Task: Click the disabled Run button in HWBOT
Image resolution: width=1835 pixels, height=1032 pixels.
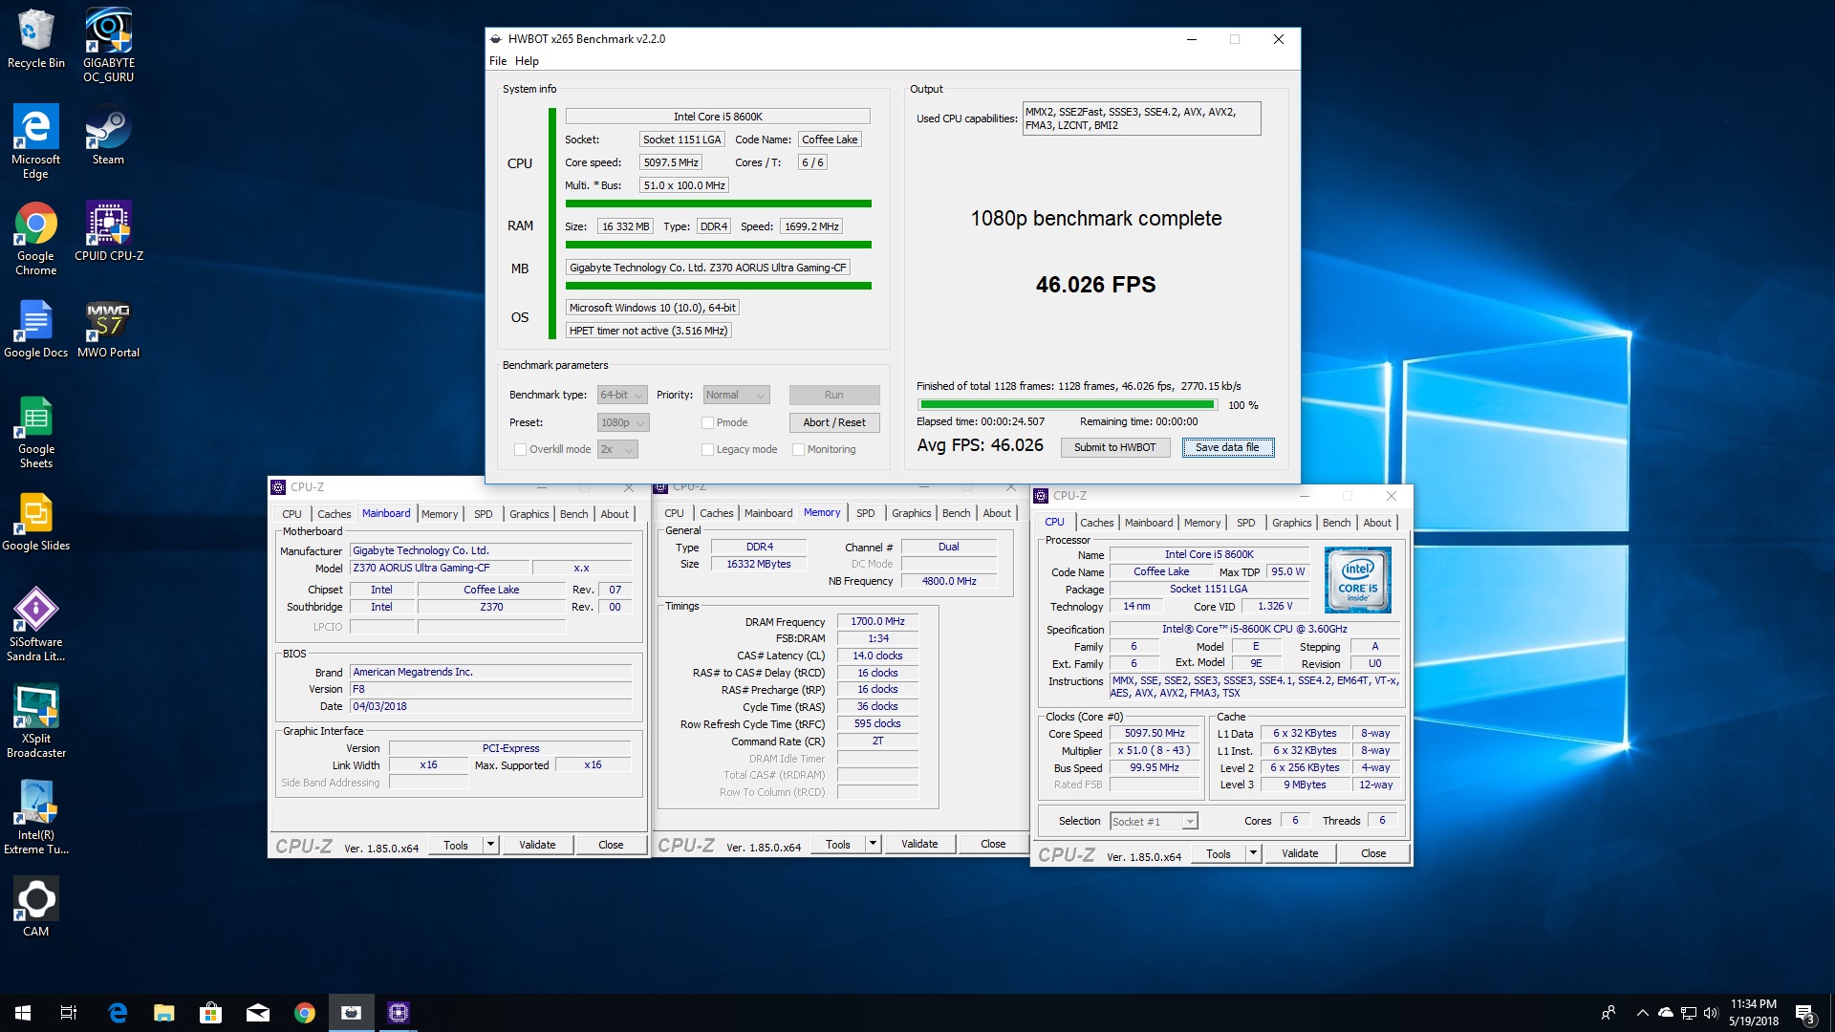Action: [x=834, y=396]
